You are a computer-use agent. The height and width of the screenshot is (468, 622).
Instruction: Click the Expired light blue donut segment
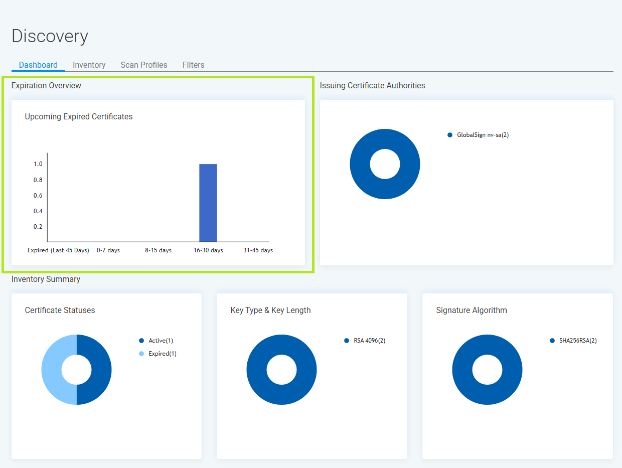coord(52,370)
